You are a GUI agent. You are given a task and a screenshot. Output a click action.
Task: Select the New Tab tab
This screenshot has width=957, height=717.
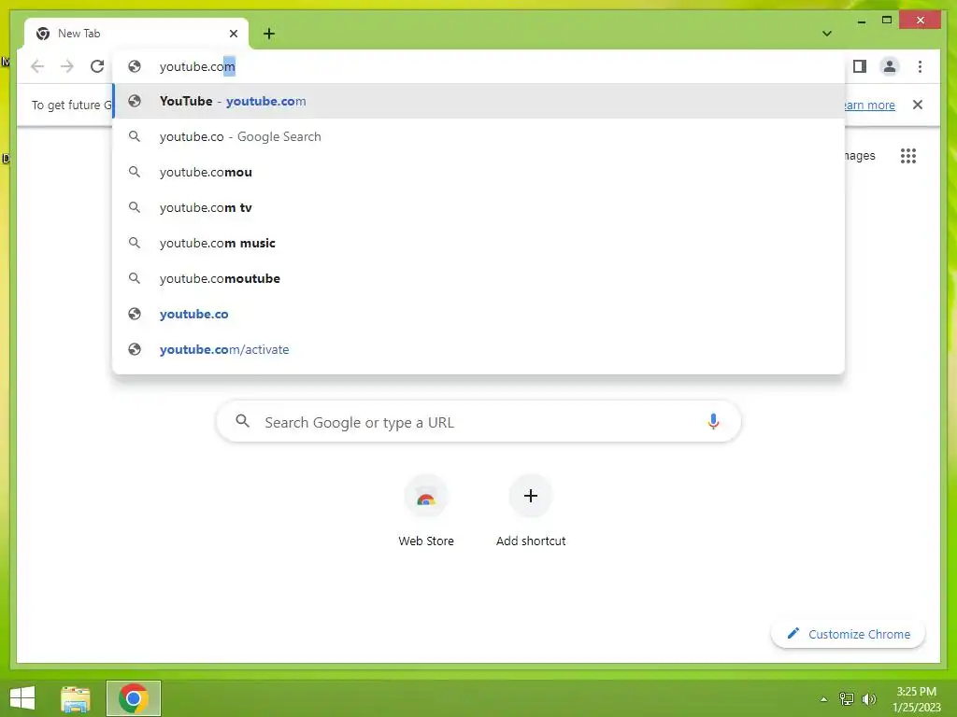[136, 34]
